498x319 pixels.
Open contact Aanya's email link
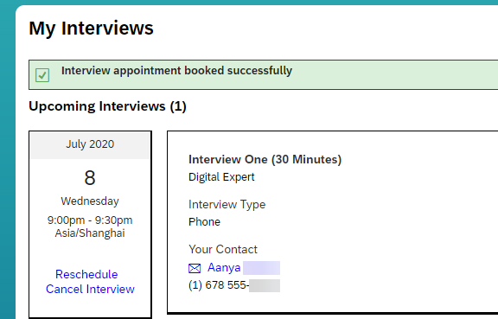tap(224, 267)
